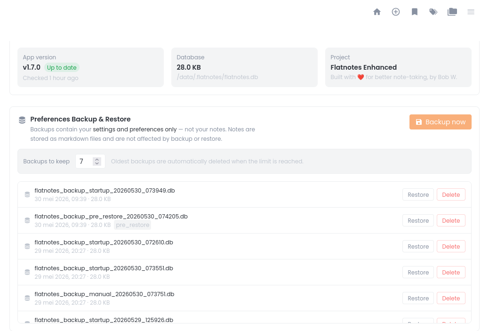489x331 pixels.
Task: Click database icon beside startup_20260530_073551 backup
Action: click(27, 272)
